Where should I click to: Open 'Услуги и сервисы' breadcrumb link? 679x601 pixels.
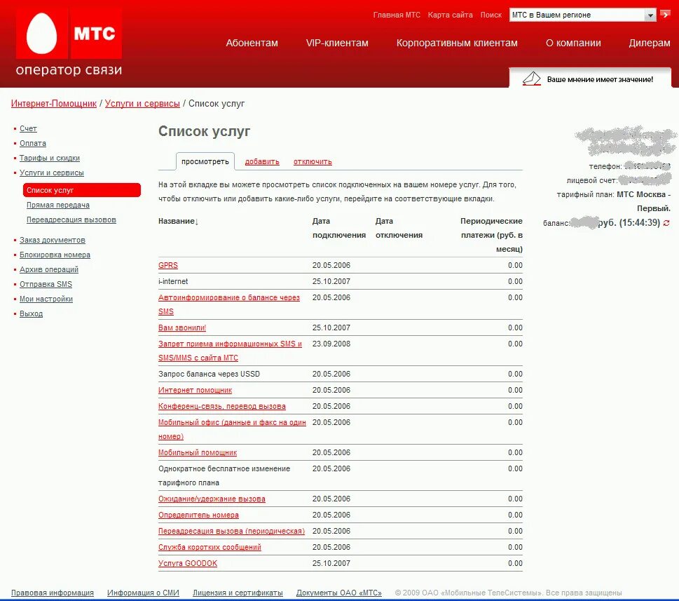point(142,104)
